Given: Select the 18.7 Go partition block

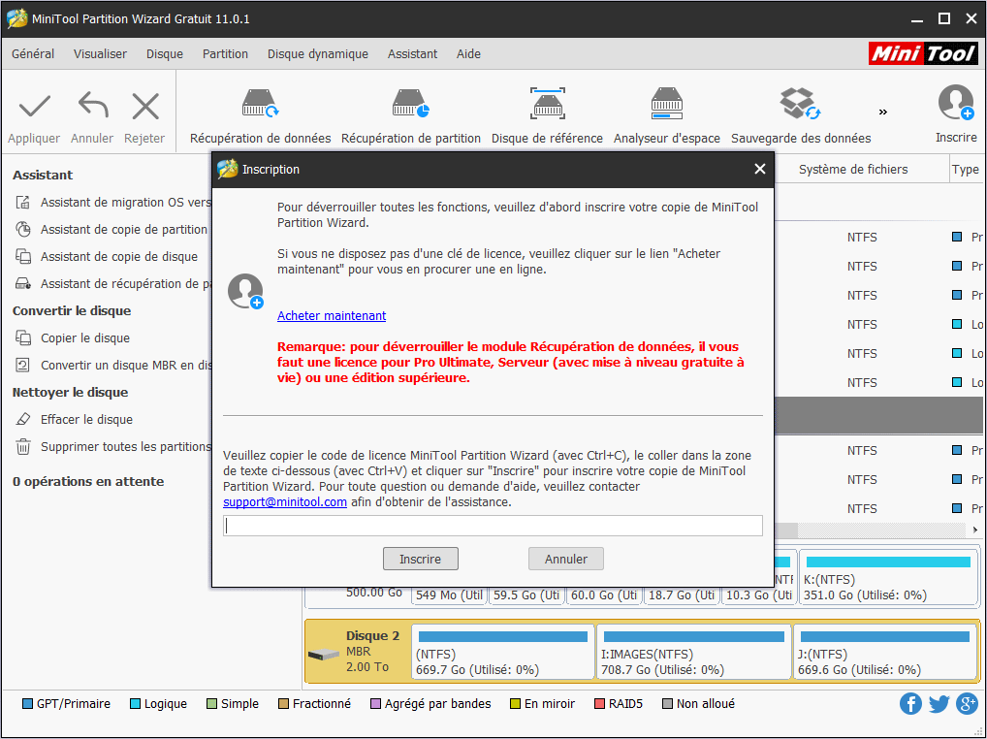Looking at the screenshot, I should (682, 594).
